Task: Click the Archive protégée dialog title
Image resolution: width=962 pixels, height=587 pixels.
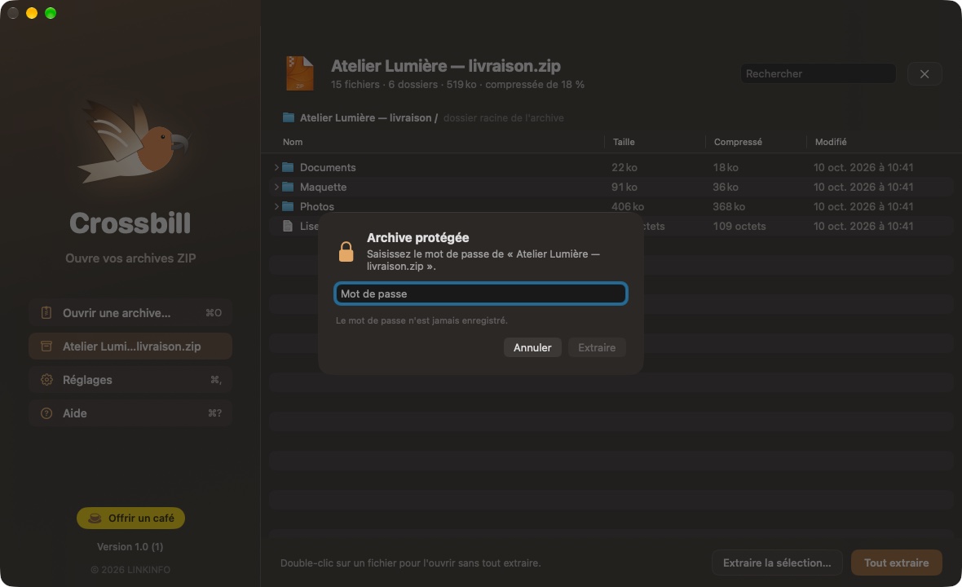Action: [417, 237]
